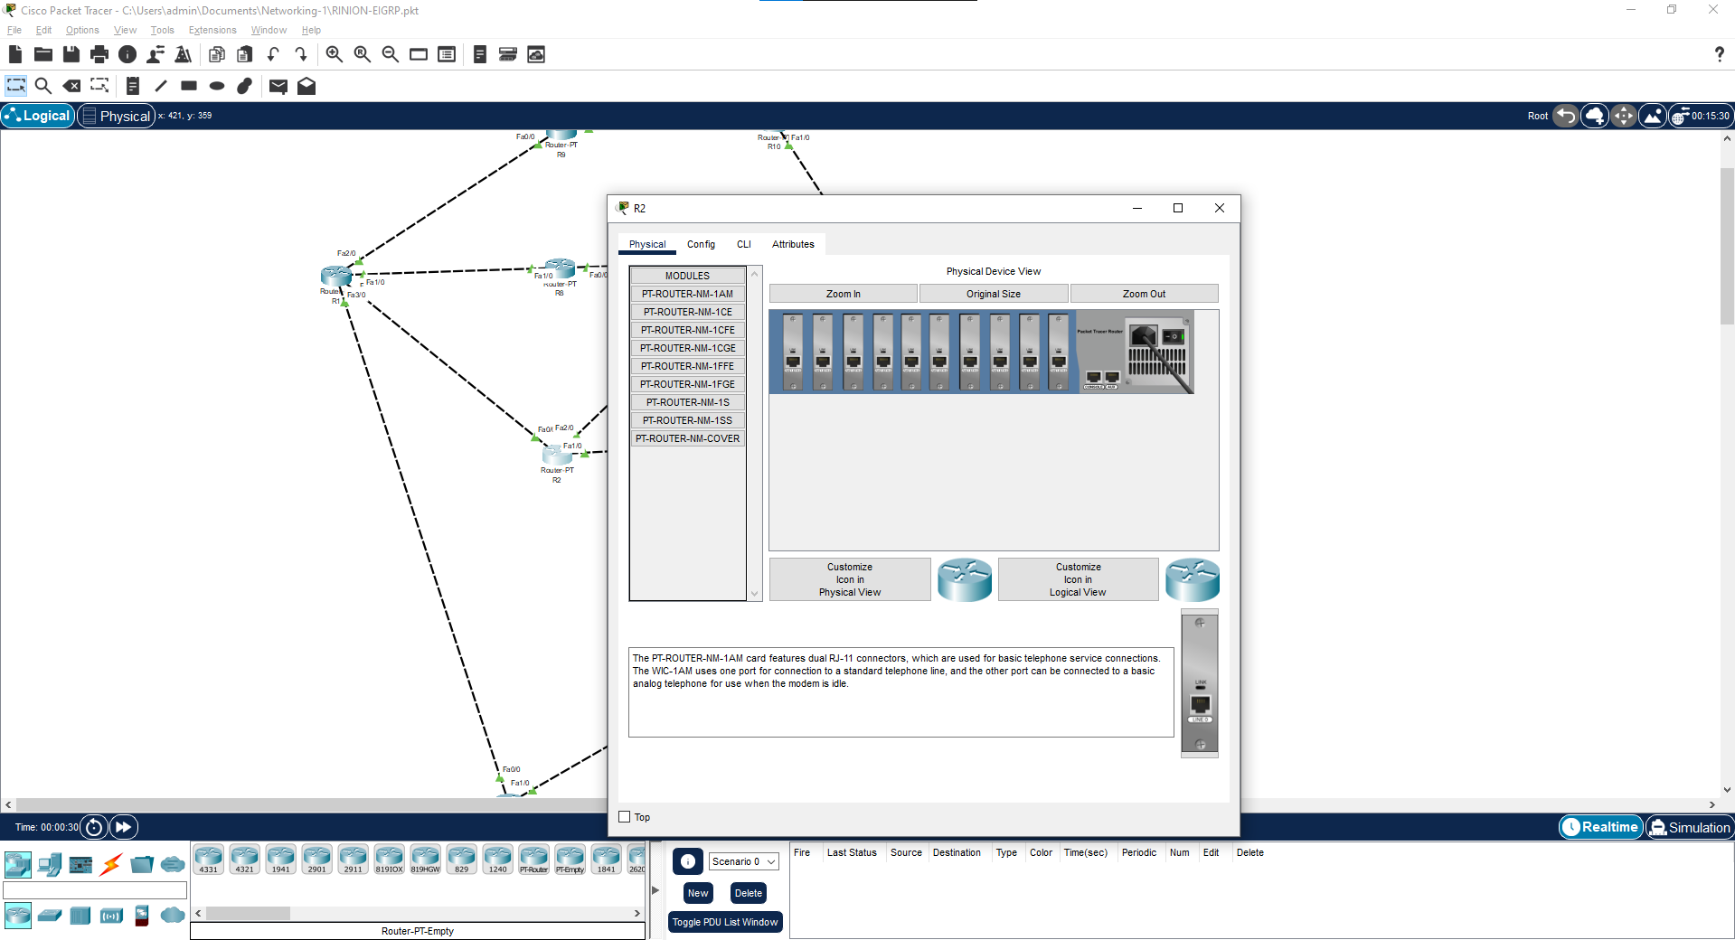Click the Paste icon in toolbar
1735x940 pixels.
[x=244, y=54]
